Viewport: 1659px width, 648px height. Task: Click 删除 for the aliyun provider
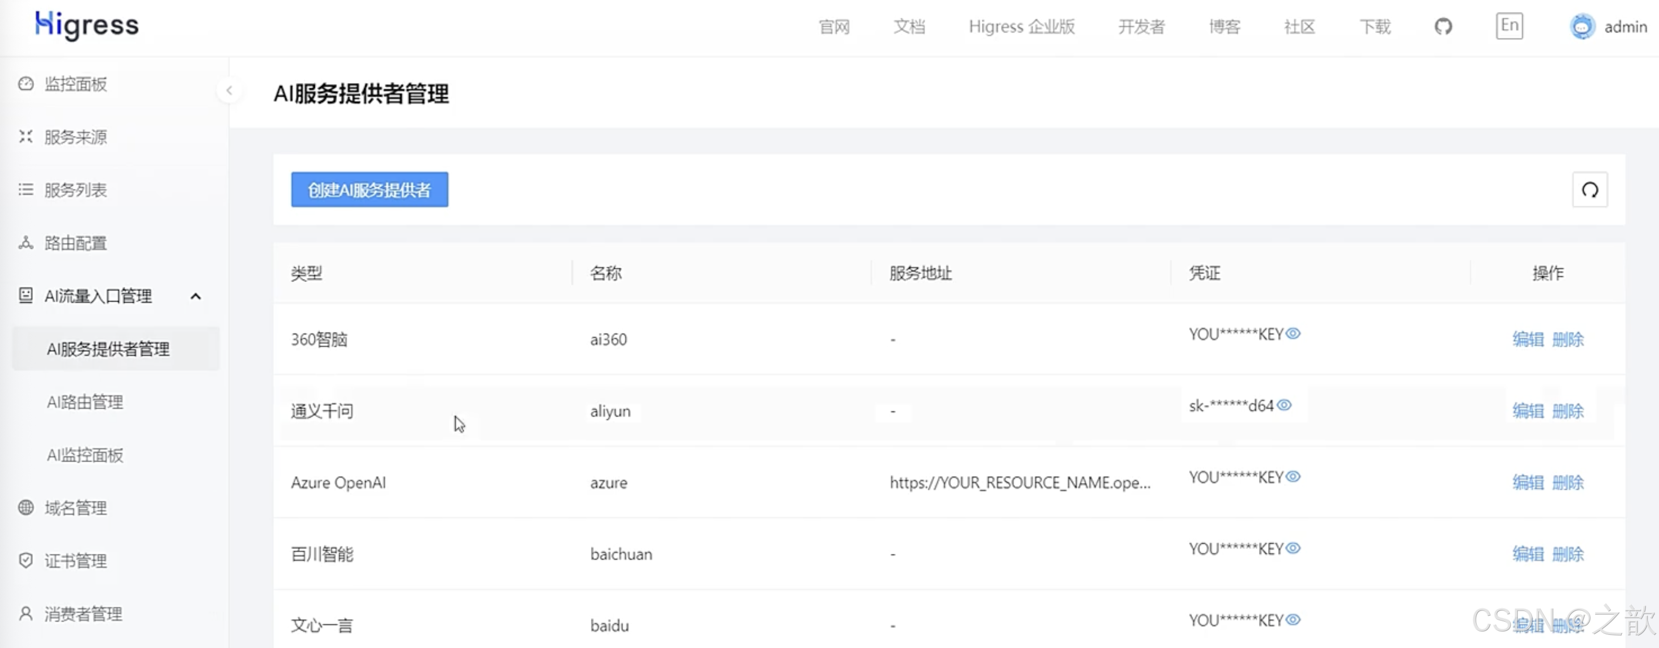tap(1567, 411)
